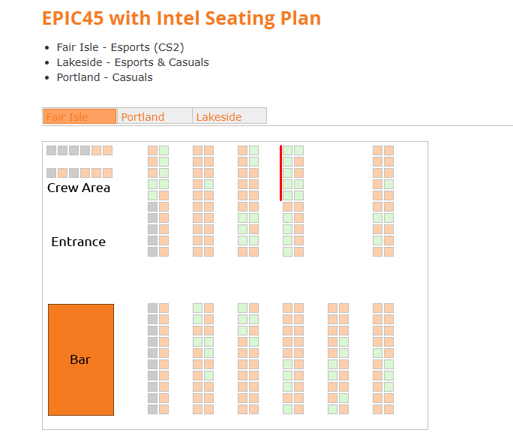Select top green seat in second lower column
Screen dimensions: 513x439
pos(197,308)
